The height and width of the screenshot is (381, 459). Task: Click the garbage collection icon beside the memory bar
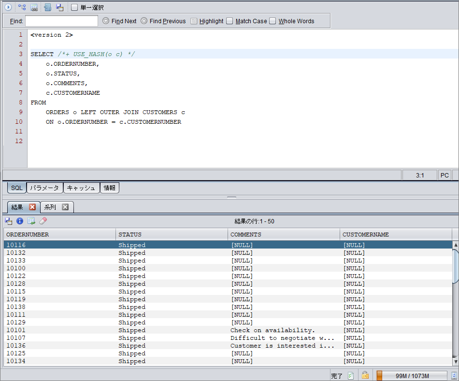point(454,376)
